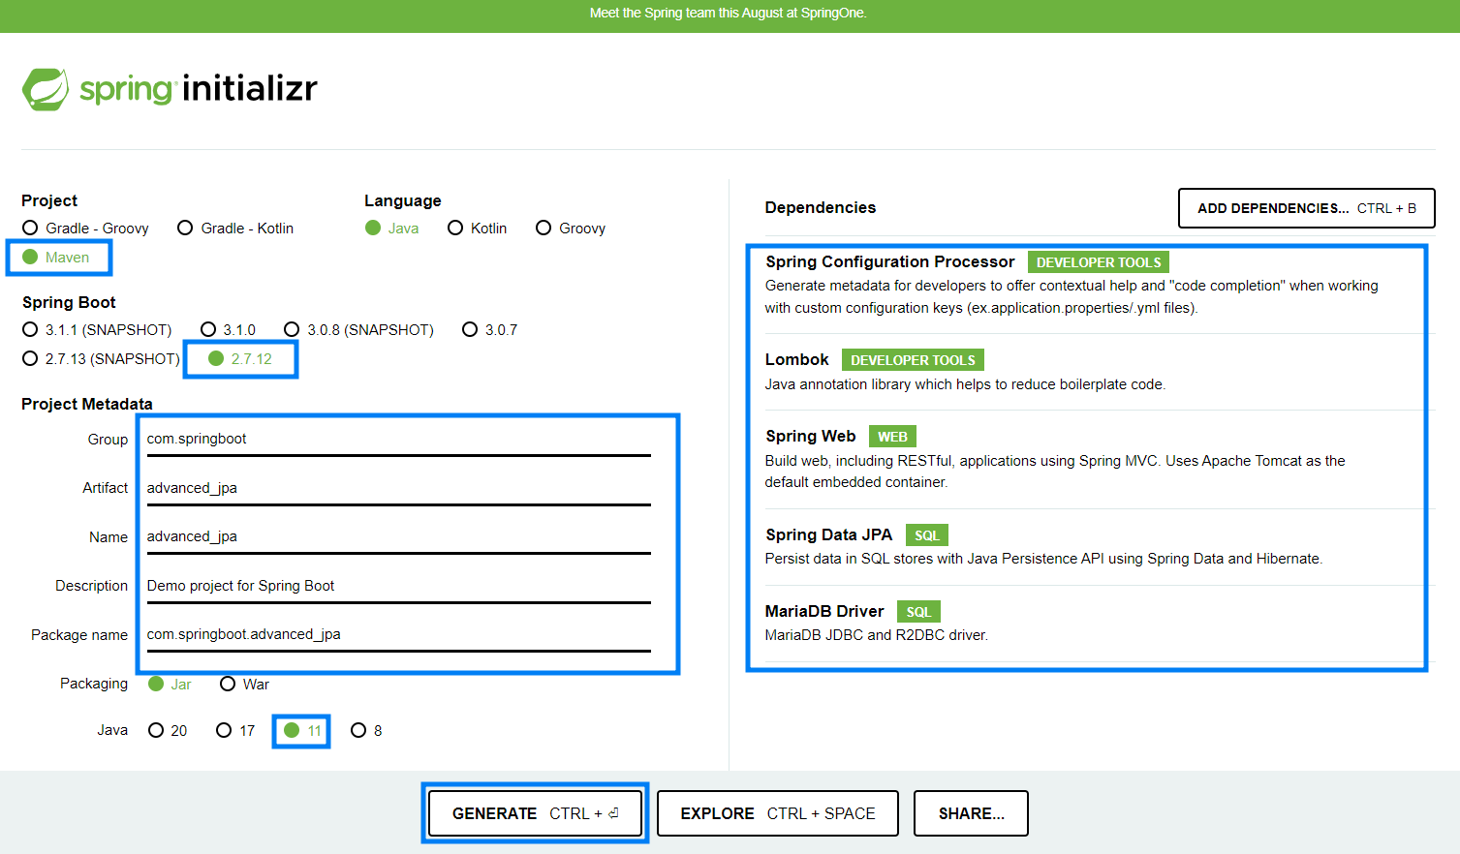
Task: Select Jar packaging
Action: click(170, 685)
